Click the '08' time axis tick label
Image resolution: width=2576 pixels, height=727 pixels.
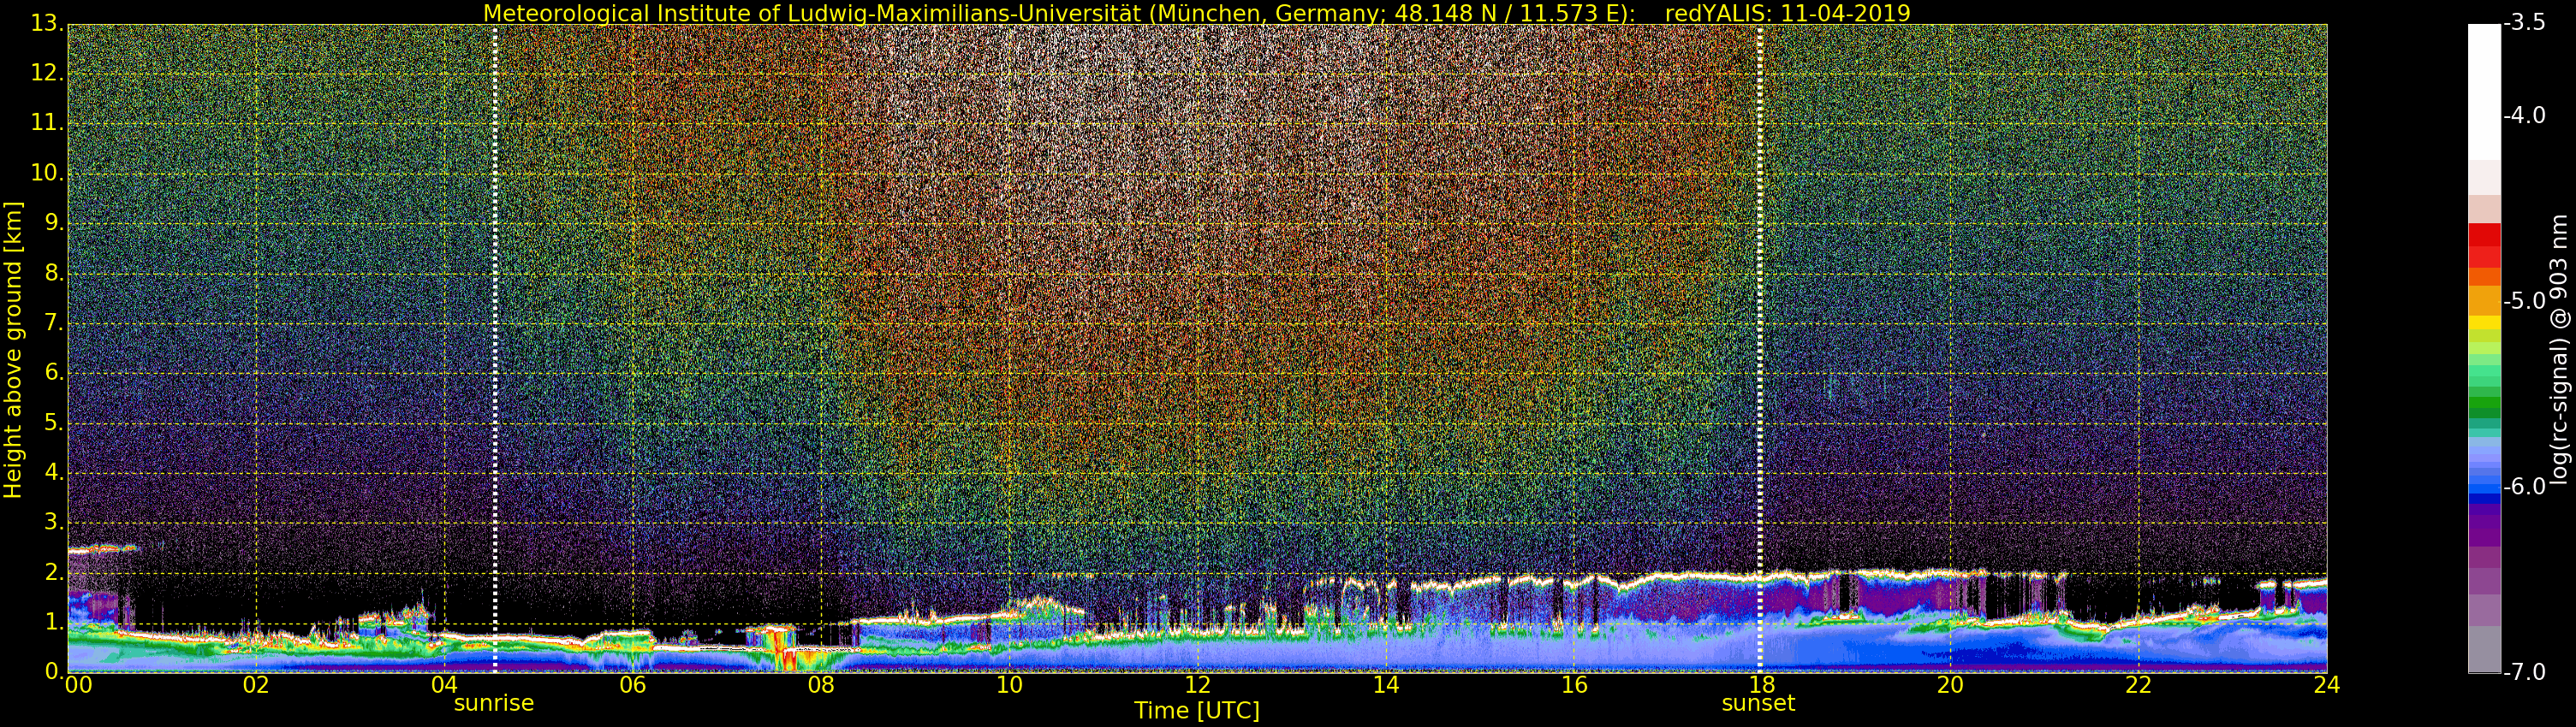click(x=821, y=685)
